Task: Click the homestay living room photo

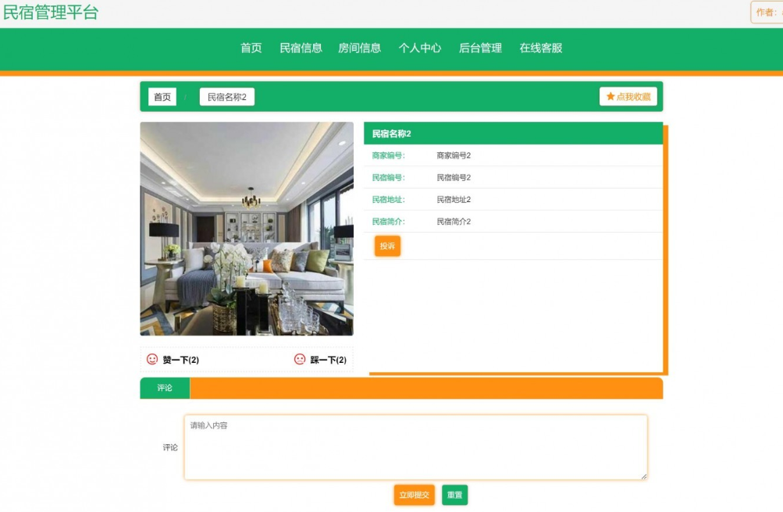Action: coord(247,229)
